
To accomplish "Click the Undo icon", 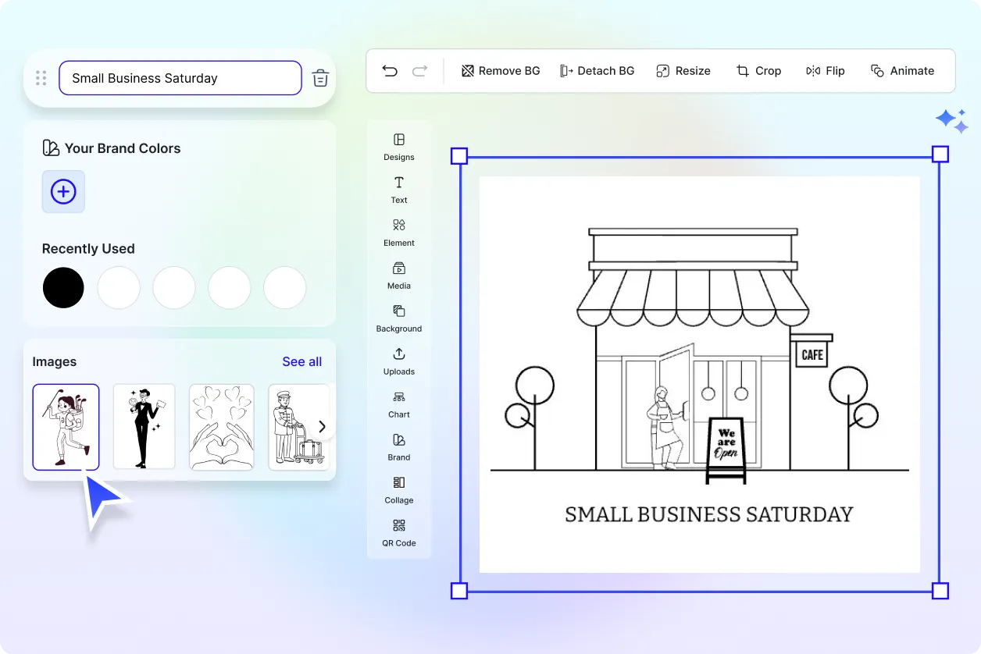I will point(390,70).
